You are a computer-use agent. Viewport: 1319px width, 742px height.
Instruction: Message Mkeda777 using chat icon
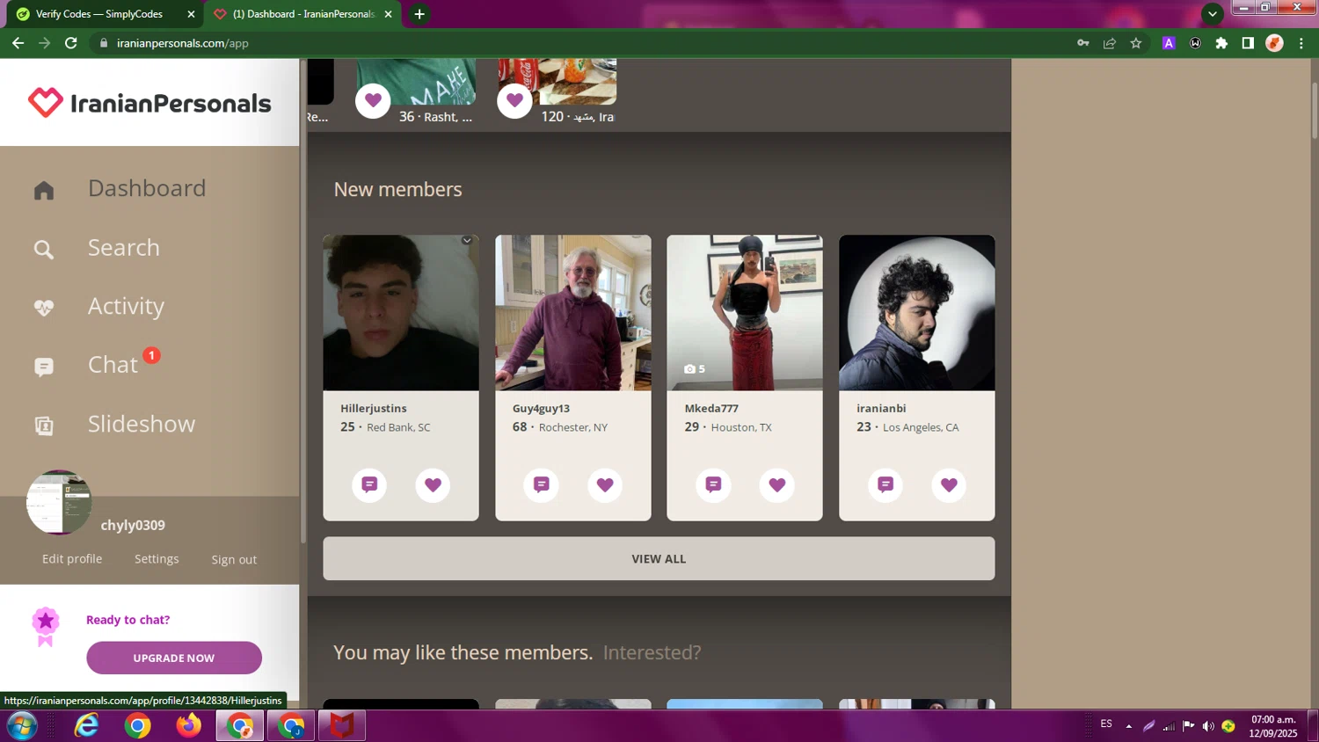pos(713,484)
